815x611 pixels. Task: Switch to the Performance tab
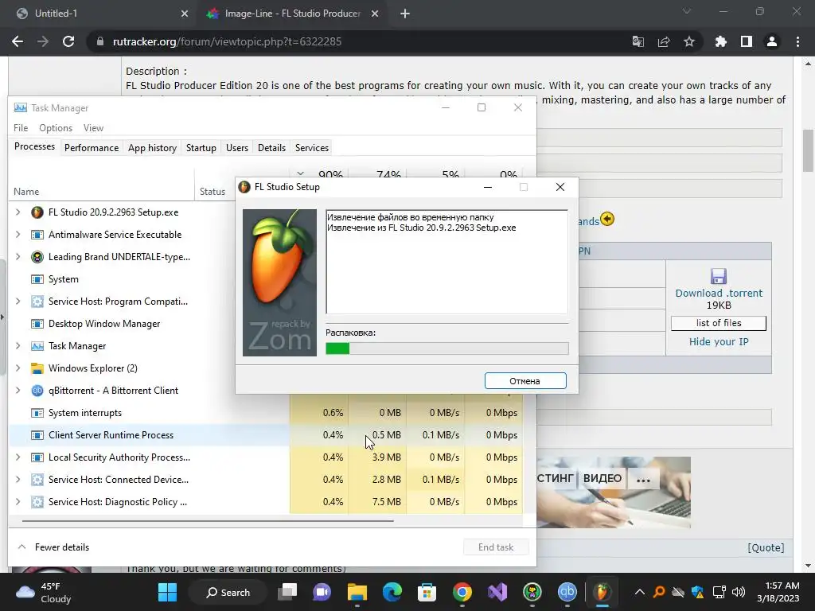click(x=92, y=147)
